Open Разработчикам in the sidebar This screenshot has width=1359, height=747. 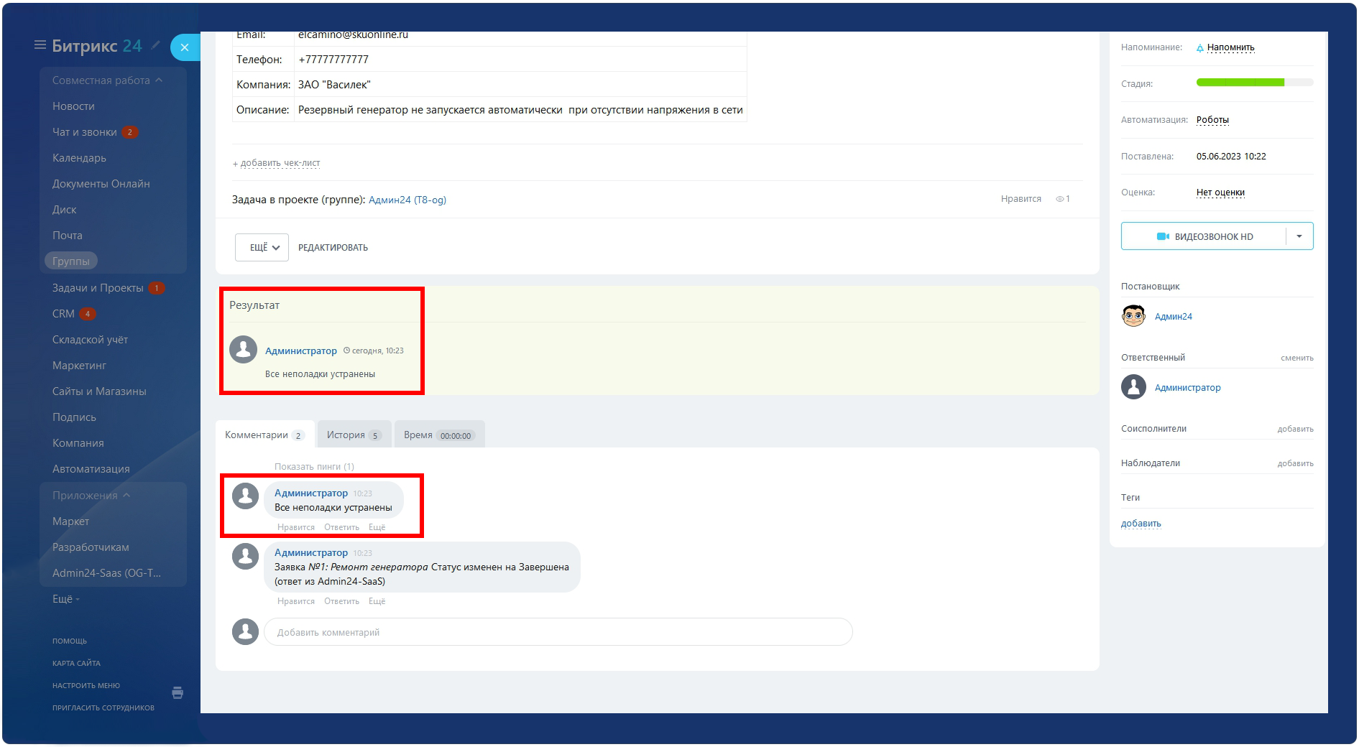(x=91, y=547)
